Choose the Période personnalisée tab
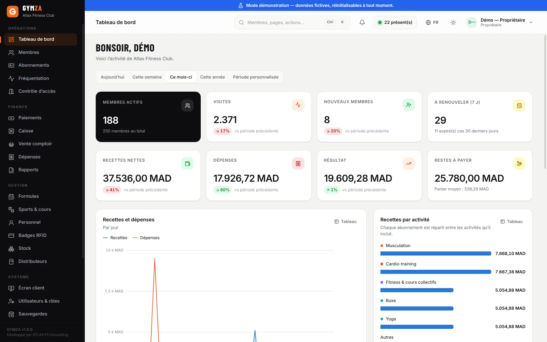 tap(256, 77)
